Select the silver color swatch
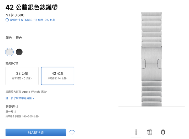189x139 pixels. click(9, 52)
